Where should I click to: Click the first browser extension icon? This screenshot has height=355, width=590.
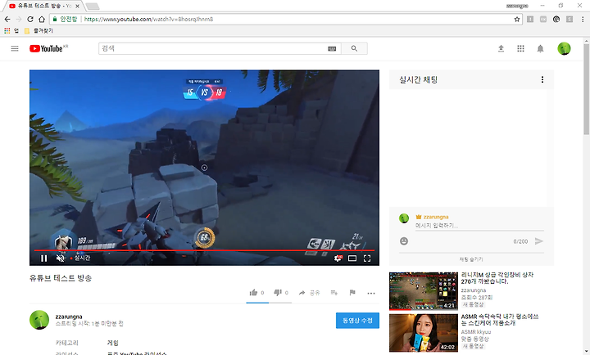[530, 19]
